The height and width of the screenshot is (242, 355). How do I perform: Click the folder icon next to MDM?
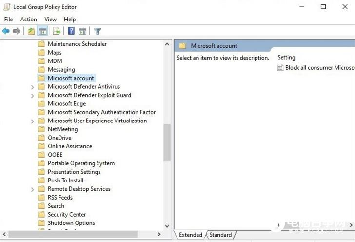41,60
